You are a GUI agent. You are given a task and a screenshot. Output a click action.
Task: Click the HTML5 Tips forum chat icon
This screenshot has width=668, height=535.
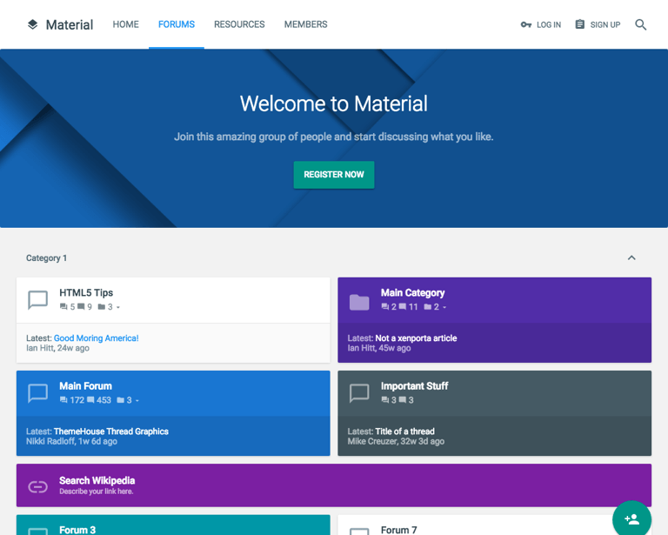[38, 300]
